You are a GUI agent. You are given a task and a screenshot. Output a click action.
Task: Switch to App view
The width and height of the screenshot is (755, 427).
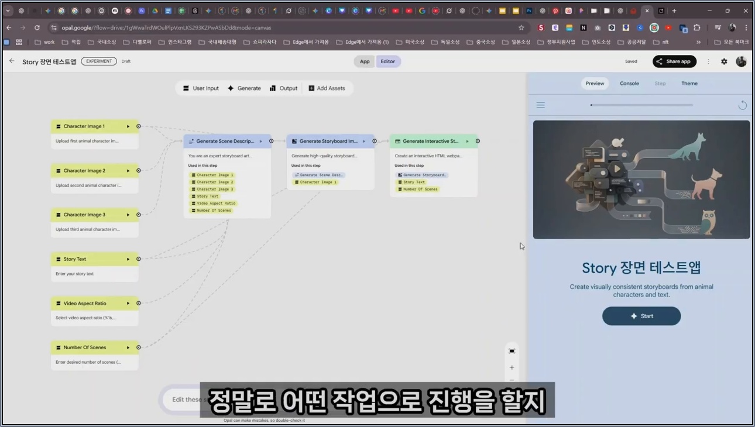tap(365, 61)
